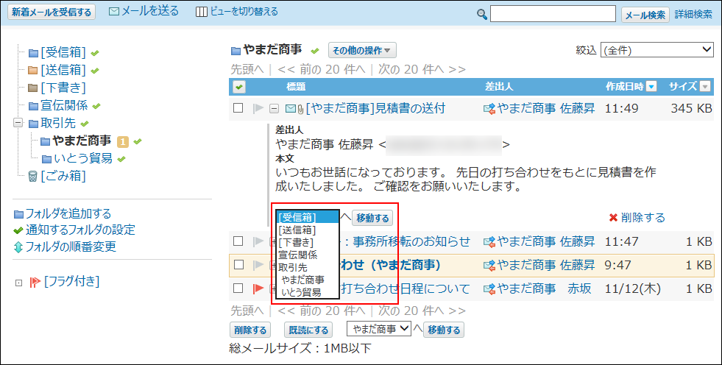Image resolution: width=722 pixels, height=365 pixels.
Task: Click the mail envelope icon on 見積書の送付 row
Action: tap(290, 109)
